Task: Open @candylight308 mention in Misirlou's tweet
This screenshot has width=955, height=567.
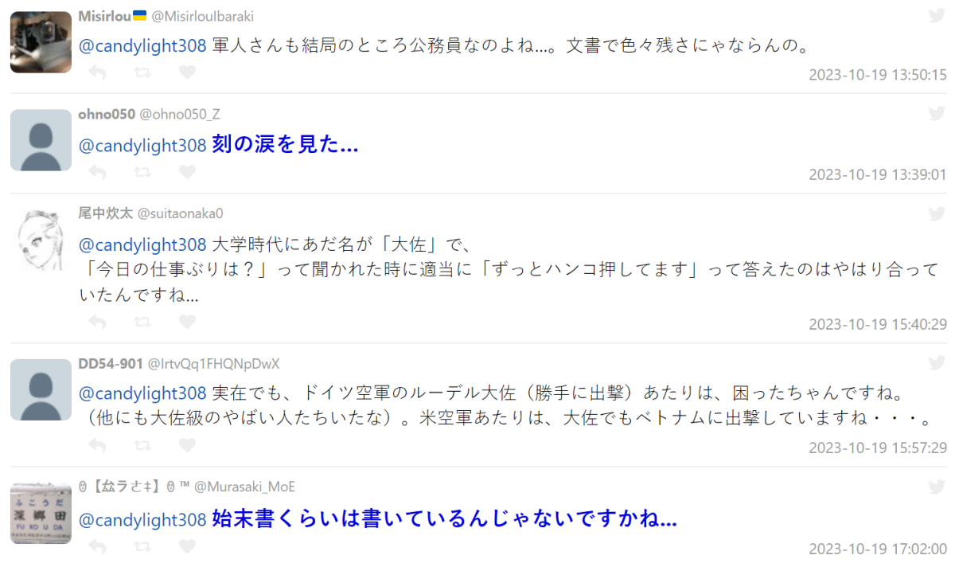Action: (142, 46)
